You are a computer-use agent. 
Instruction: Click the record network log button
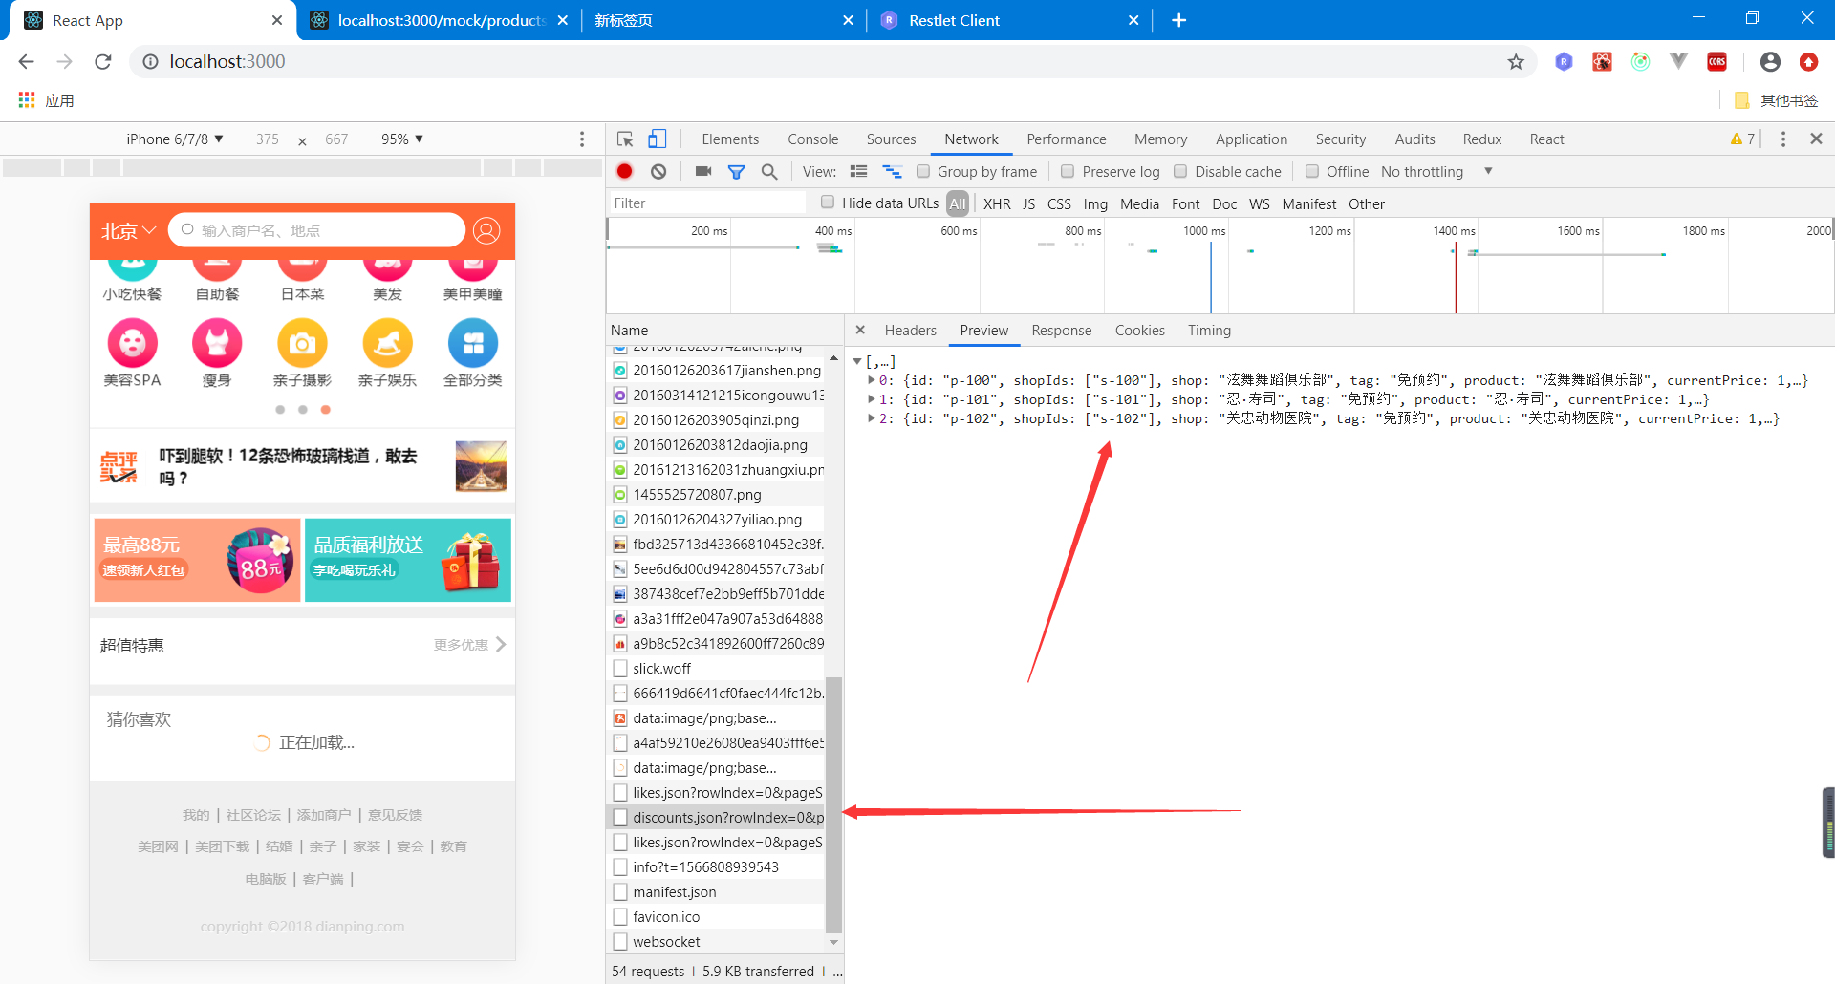(x=624, y=172)
